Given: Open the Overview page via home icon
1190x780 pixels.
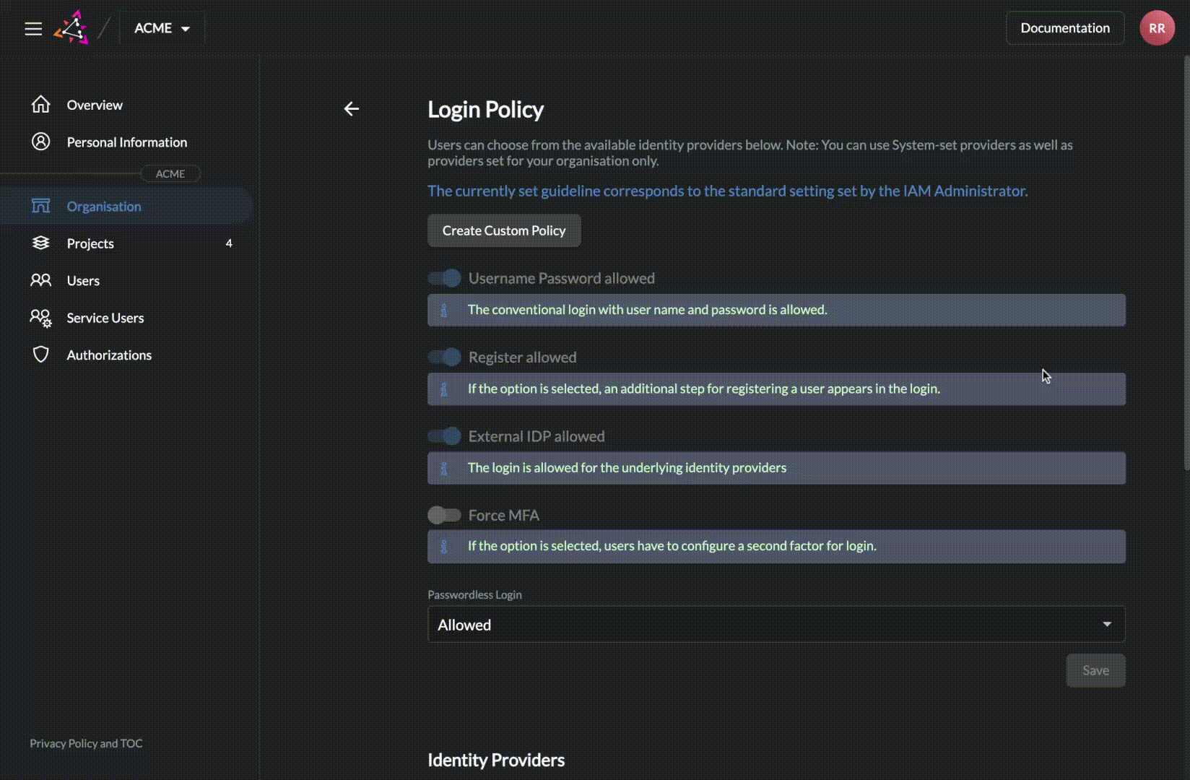Looking at the screenshot, I should [x=41, y=104].
